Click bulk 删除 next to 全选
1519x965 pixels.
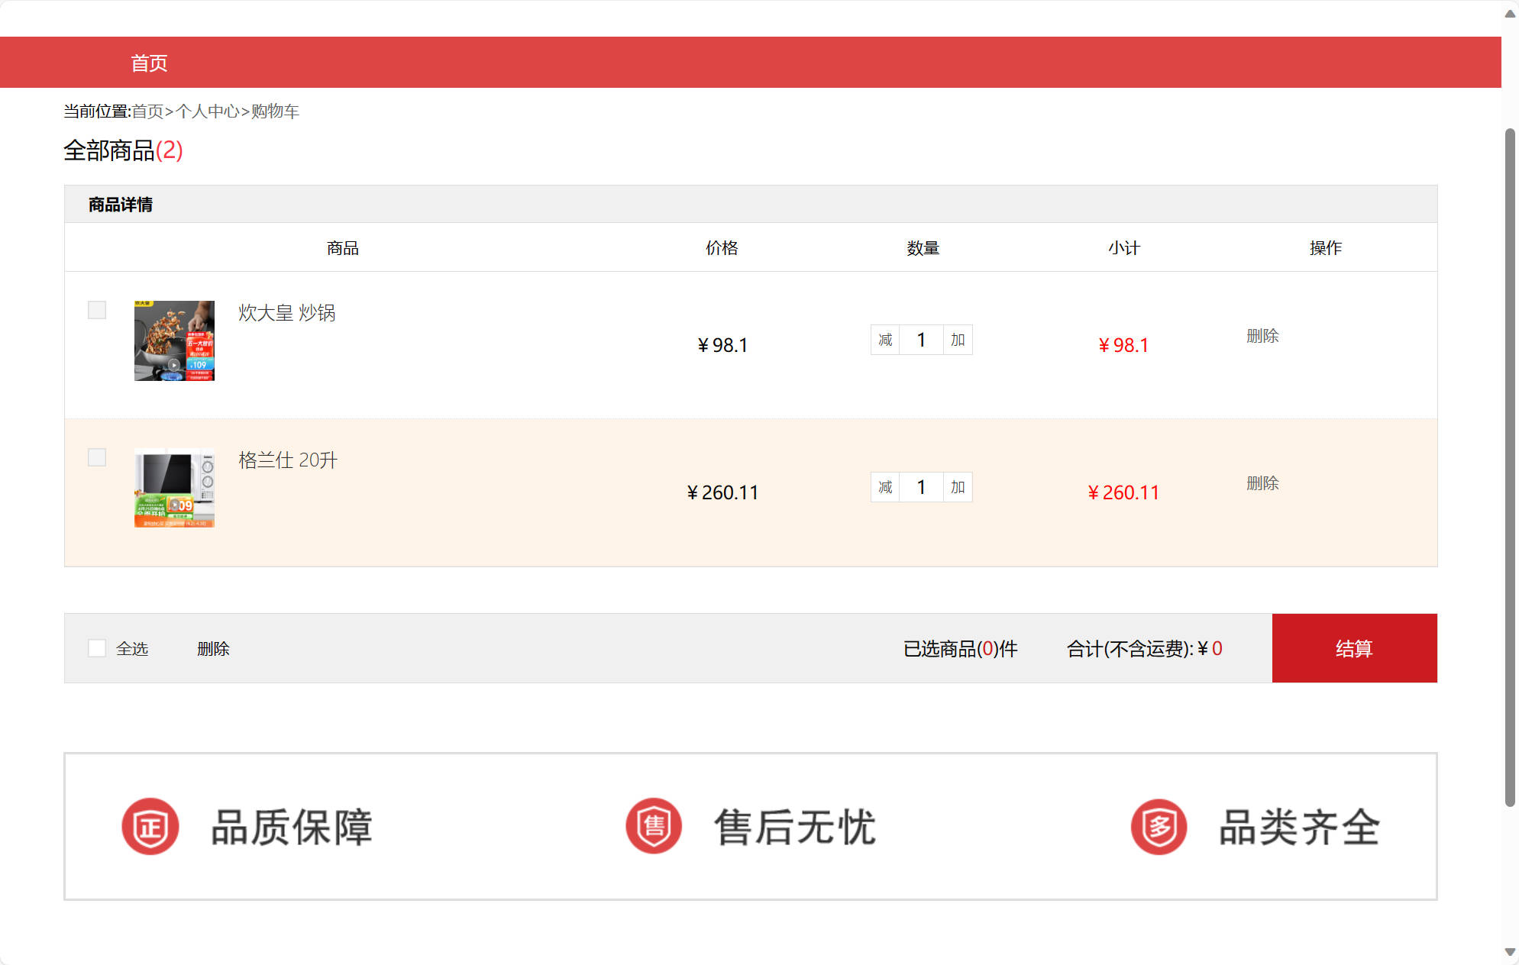pos(213,649)
